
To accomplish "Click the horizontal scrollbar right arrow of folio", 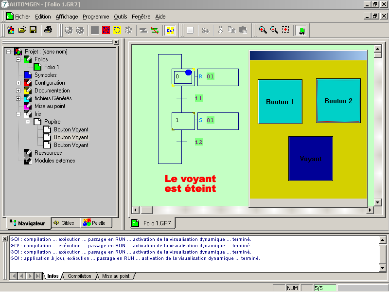I will coord(370,210).
